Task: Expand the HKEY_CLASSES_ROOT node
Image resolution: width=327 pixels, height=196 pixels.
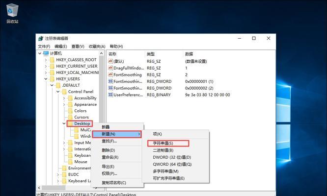Action: pyautogui.click(x=46, y=60)
